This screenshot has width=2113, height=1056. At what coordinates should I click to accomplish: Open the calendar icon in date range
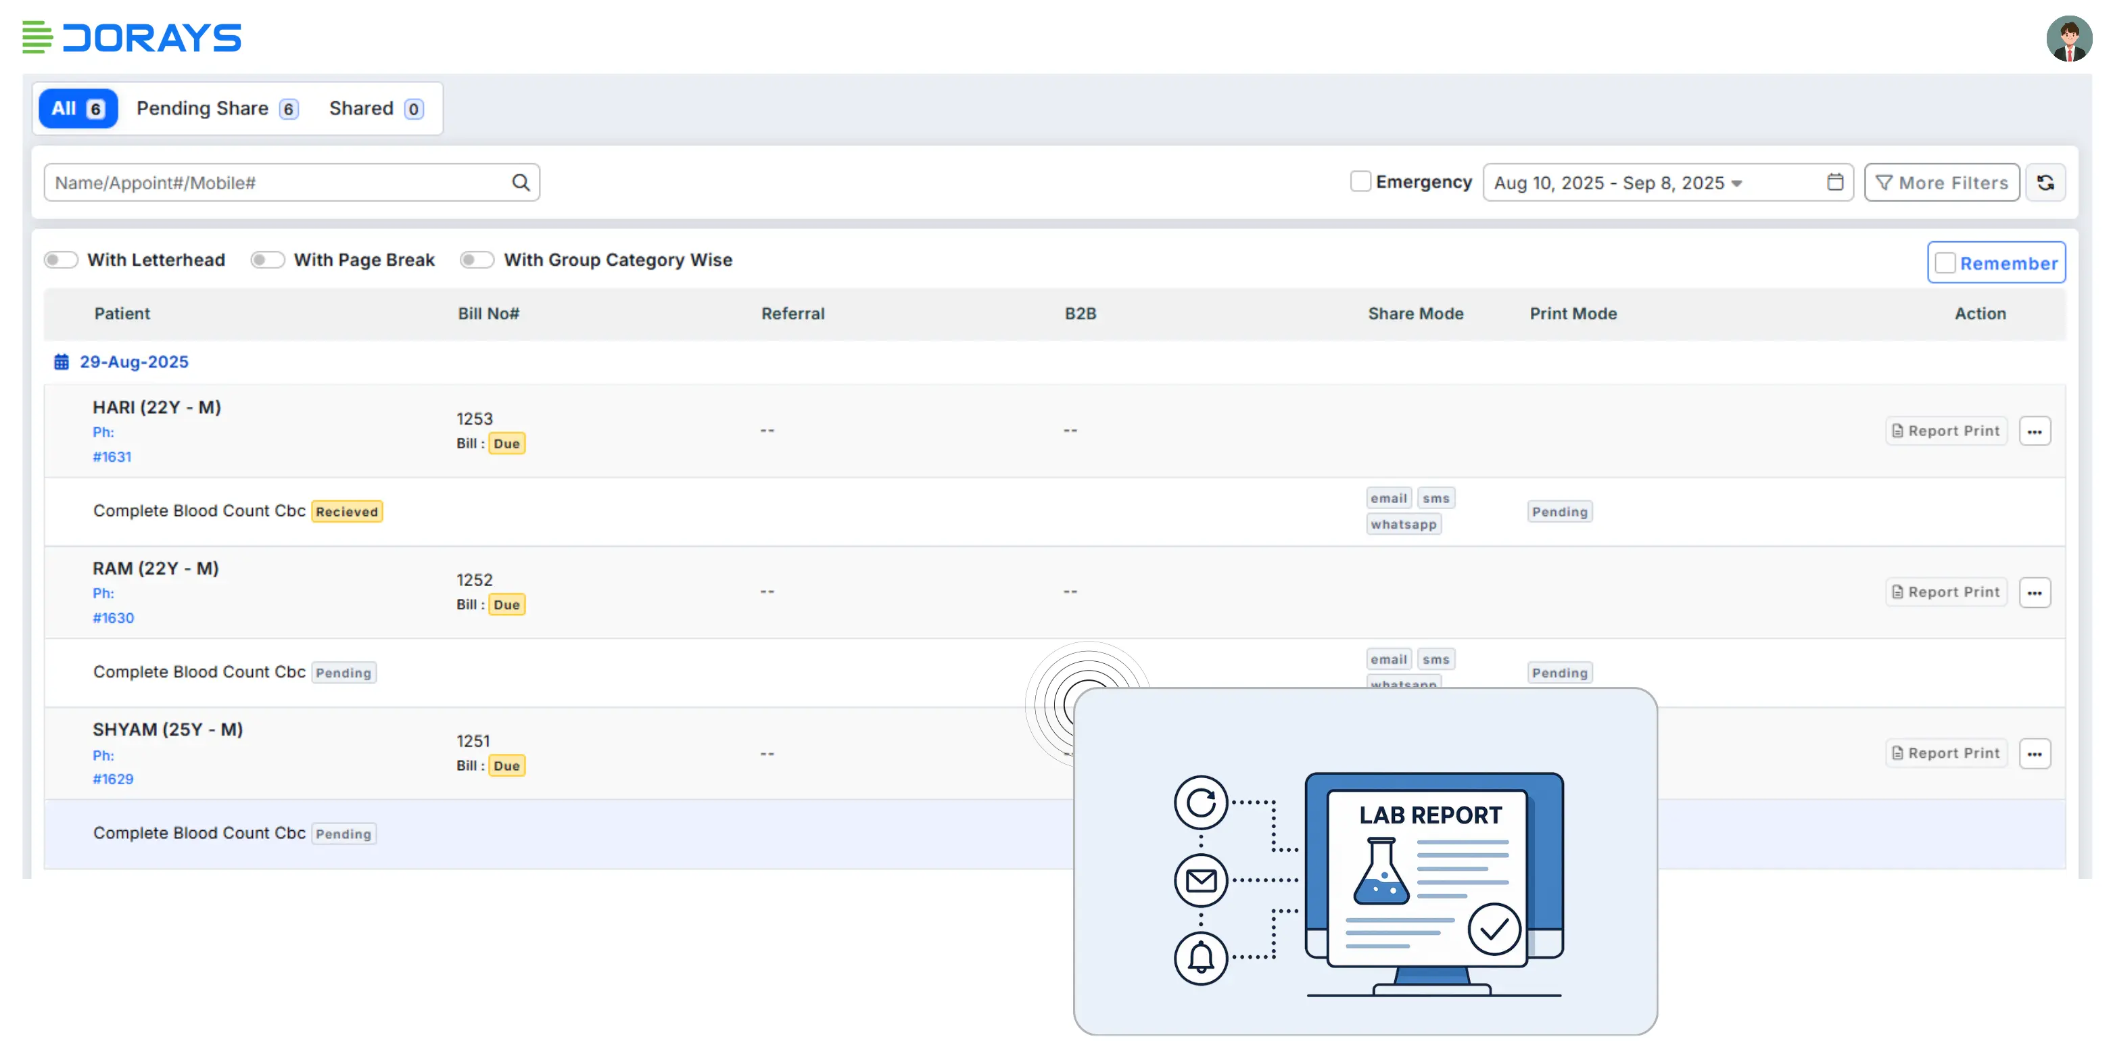tap(1835, 182)
